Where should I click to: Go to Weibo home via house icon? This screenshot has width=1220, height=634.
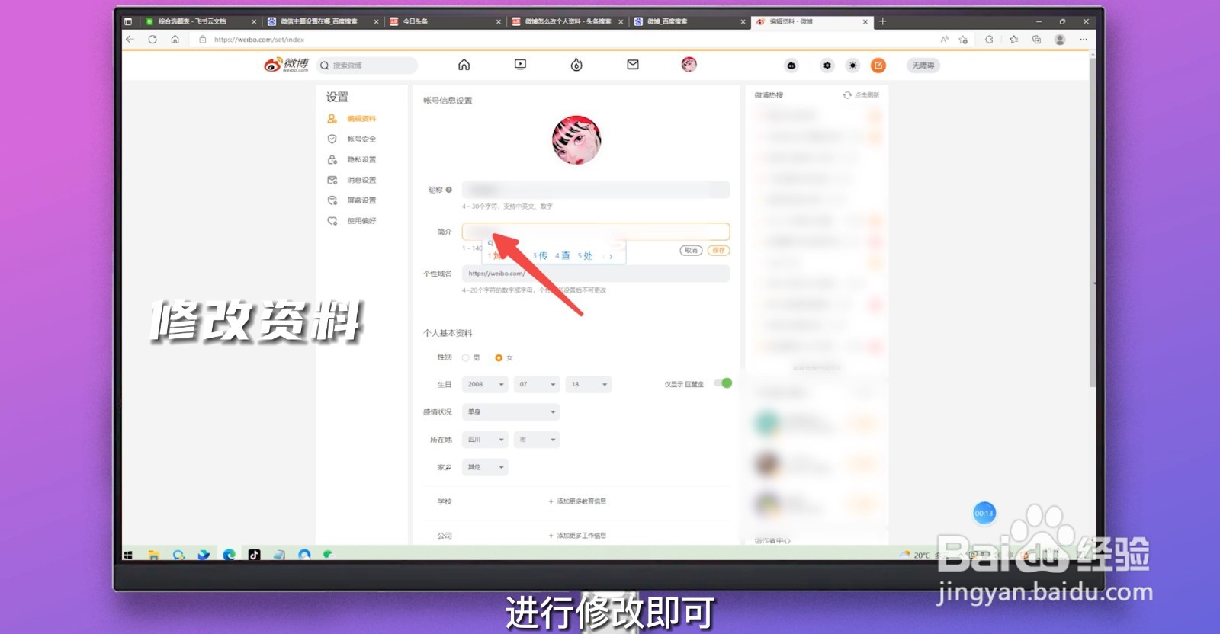pyautogui.click(x=464, y=65)
